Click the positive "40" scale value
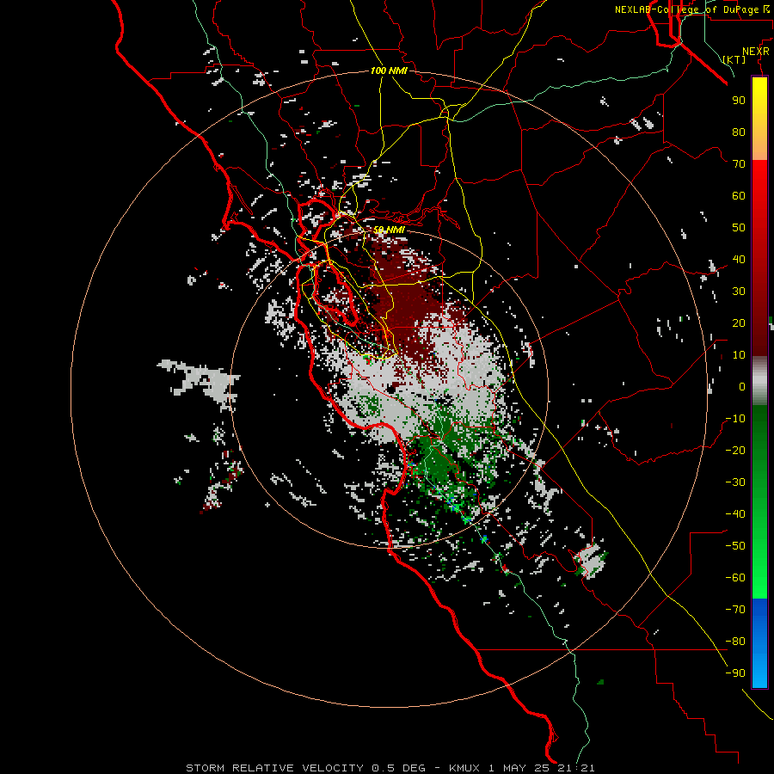 (x=739, y=259)
